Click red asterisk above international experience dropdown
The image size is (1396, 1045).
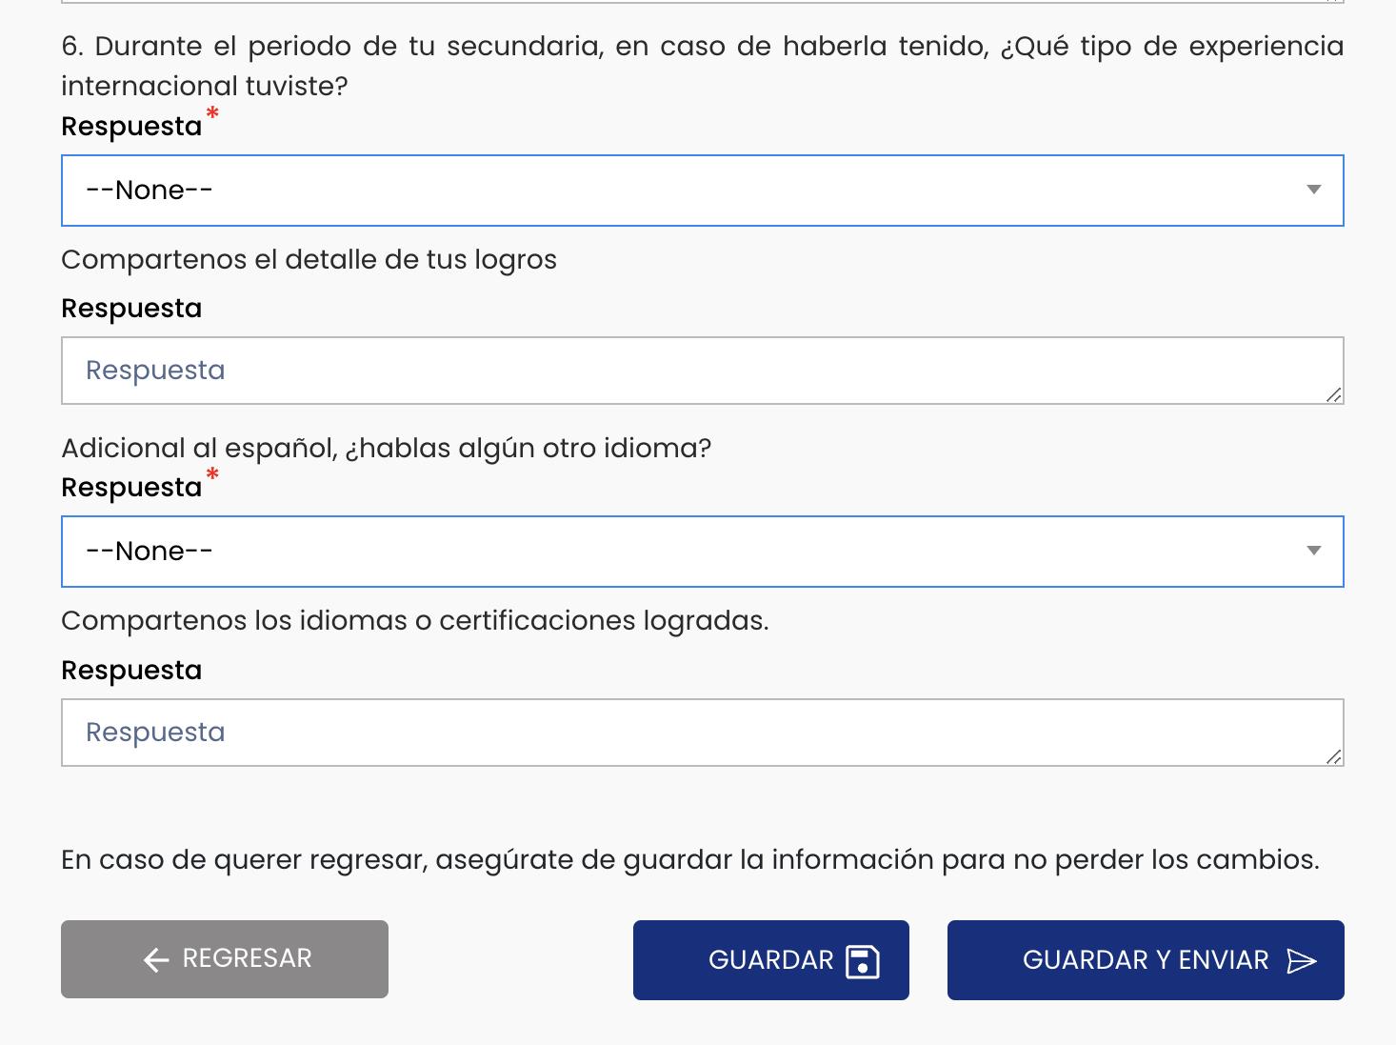tap(212, 115)
